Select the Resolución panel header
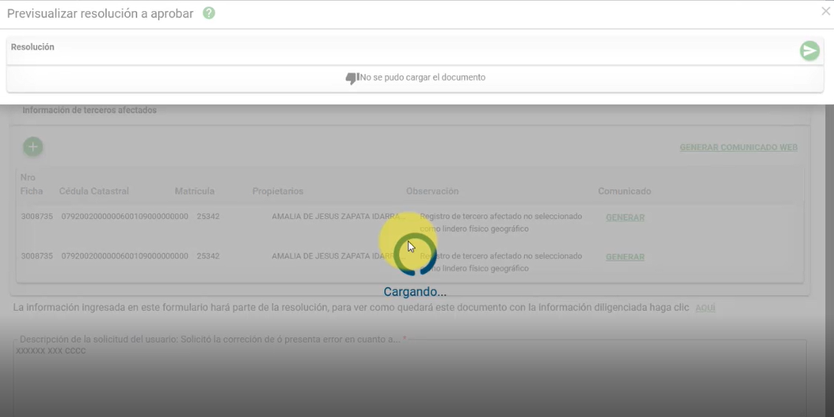834x417 pixels. click(33, 47)
